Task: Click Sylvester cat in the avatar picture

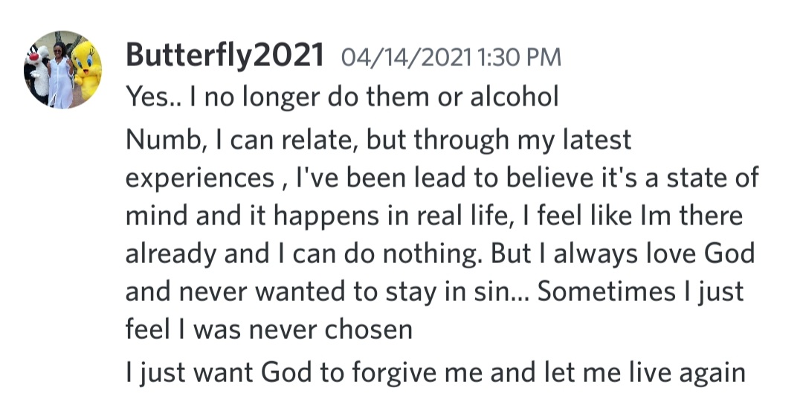Action: pyautogui.click(x=37, y=74)
